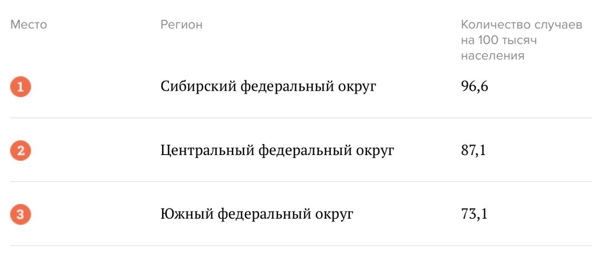Click the word 'Центральный'
596x257 pixels.
tap(207, 150)
